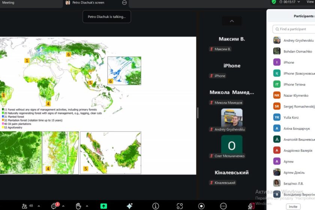Open the meeting info icon
This screenshot has width=315, height=210.
click(x=156, y=206)
